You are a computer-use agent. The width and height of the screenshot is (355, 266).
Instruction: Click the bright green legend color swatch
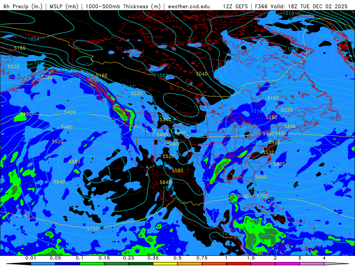tap(92, 264)
